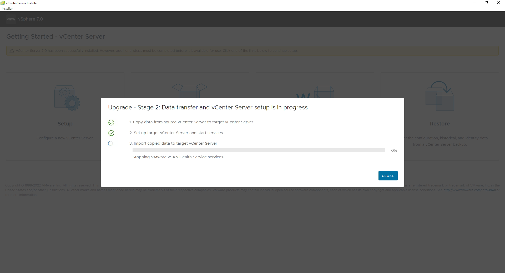Select the Restore card title
Viewport: 505px width, 273px height.
(440, 124)
